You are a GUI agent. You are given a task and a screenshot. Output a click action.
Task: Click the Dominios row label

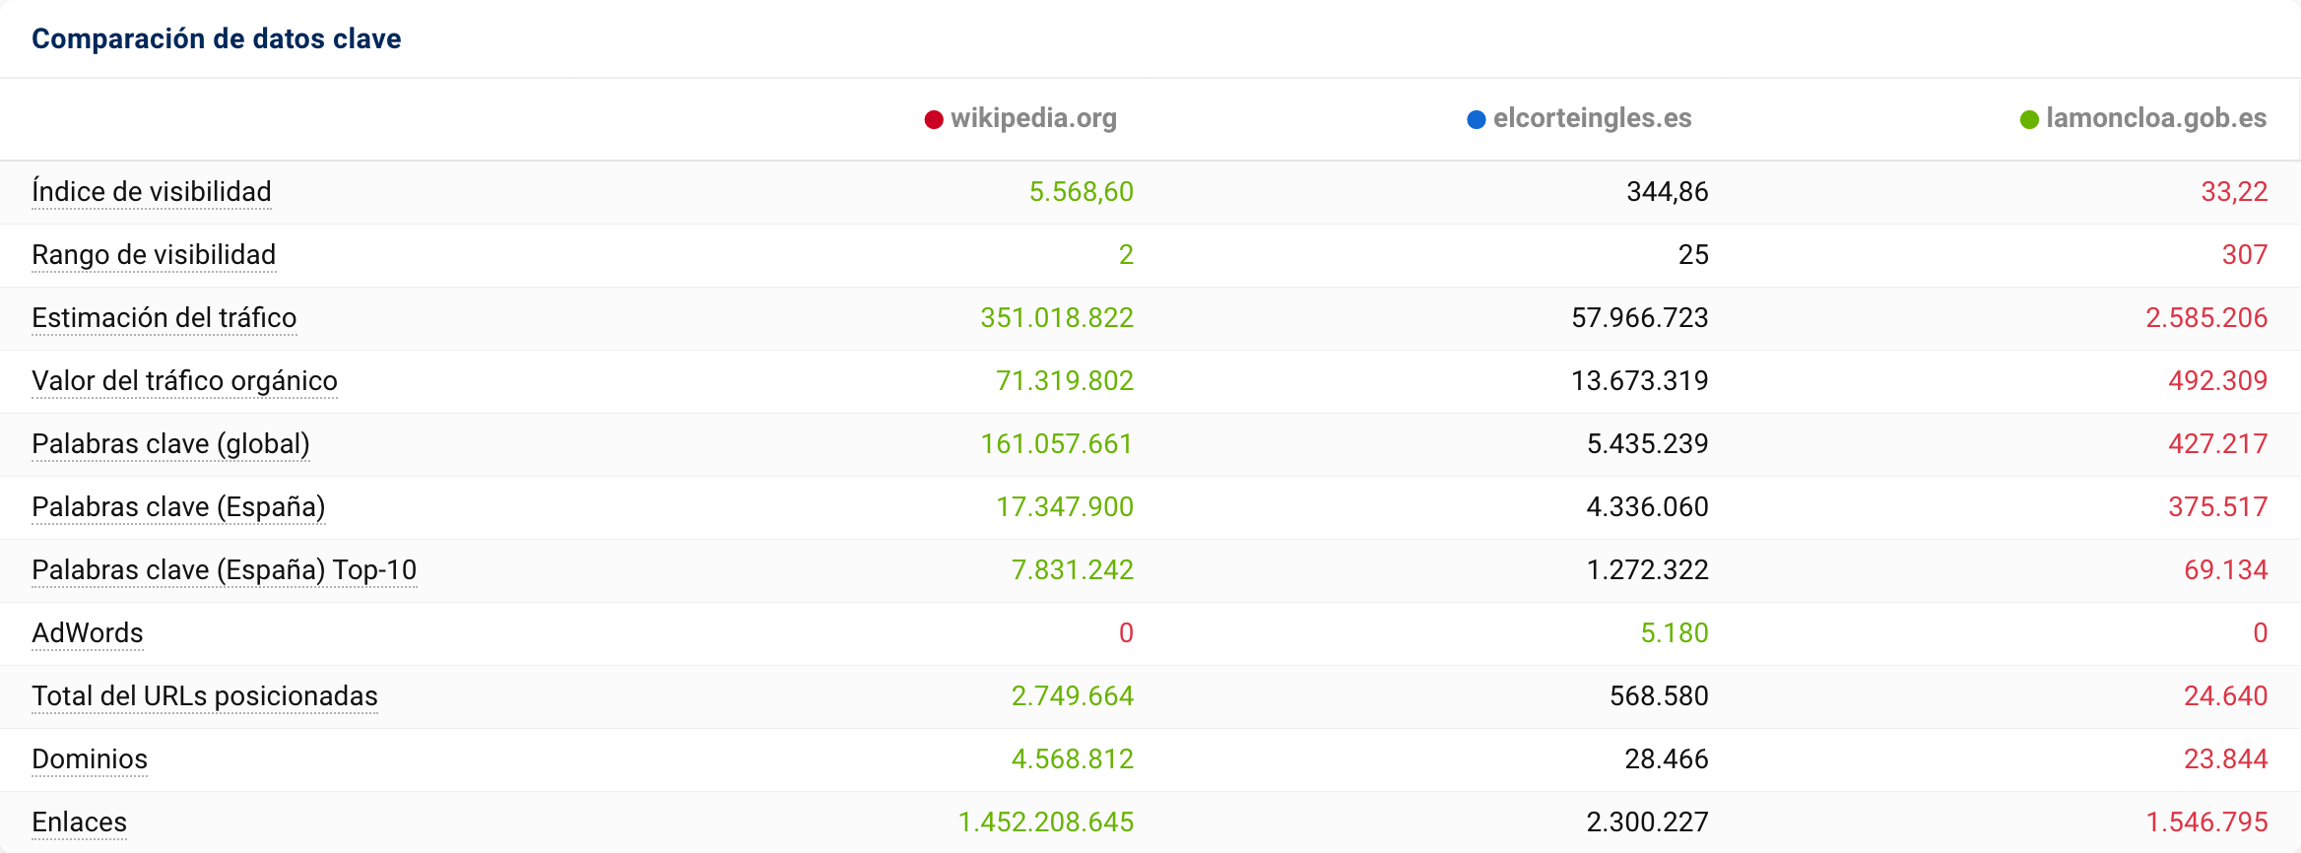pos(90,759)
